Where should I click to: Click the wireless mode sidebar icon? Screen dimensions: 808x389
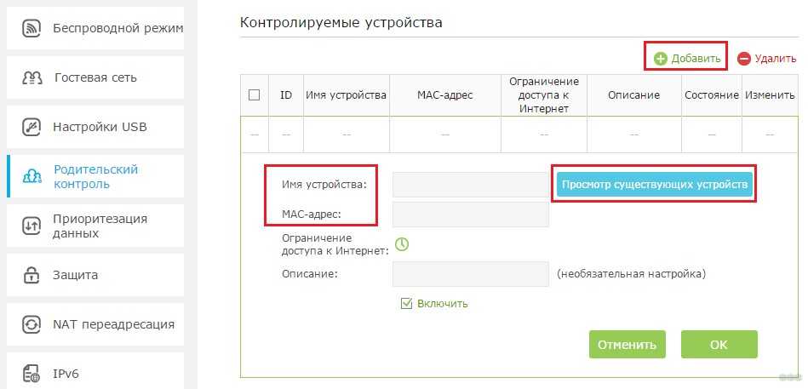click(x=32, y=28)
